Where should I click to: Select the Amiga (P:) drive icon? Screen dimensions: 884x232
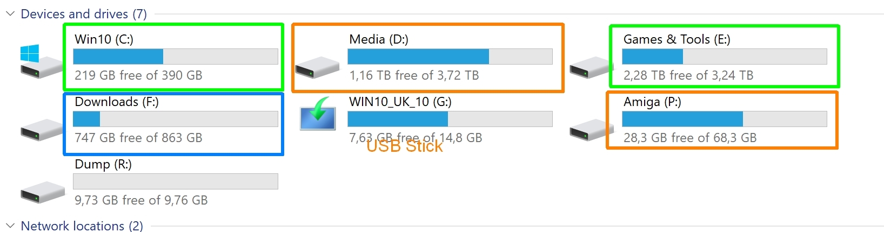[x=591, y=130]
